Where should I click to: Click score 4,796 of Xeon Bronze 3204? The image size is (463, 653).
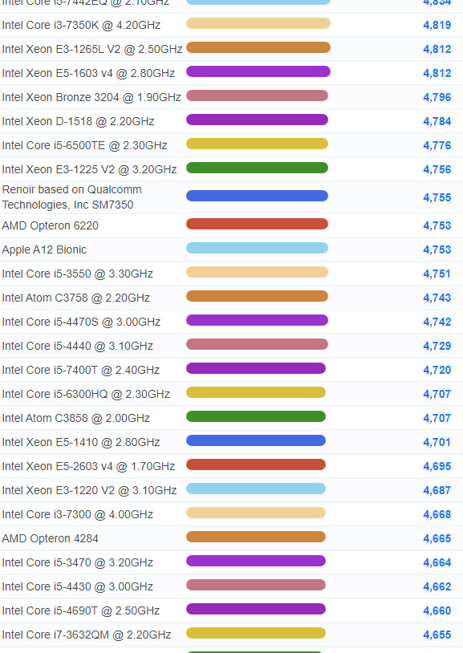pyautogui.click(x=437, y=97)
